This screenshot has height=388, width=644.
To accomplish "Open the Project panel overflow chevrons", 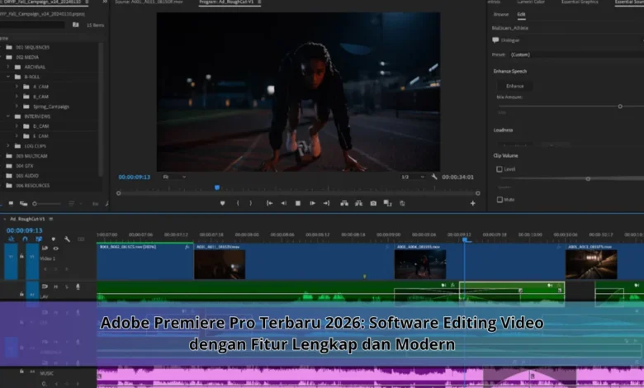I will click(105, 2).
